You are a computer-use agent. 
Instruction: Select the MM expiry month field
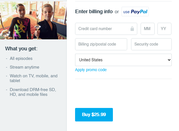pos(148,29)
